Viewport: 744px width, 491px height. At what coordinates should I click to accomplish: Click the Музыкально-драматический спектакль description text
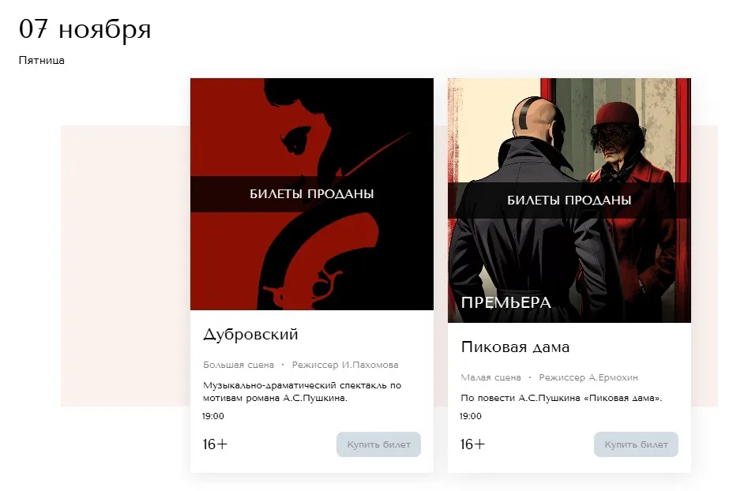(x=302, y=392)
